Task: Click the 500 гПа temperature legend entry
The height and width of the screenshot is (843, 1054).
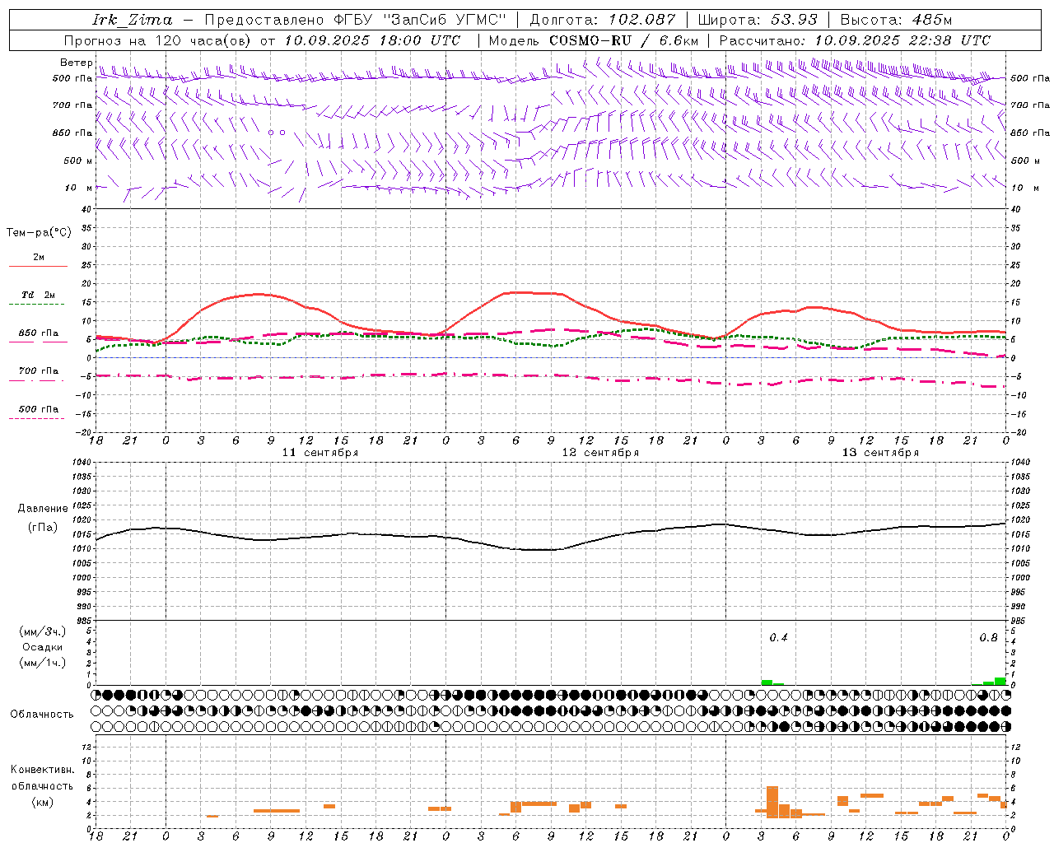Action: pos(39,409)
